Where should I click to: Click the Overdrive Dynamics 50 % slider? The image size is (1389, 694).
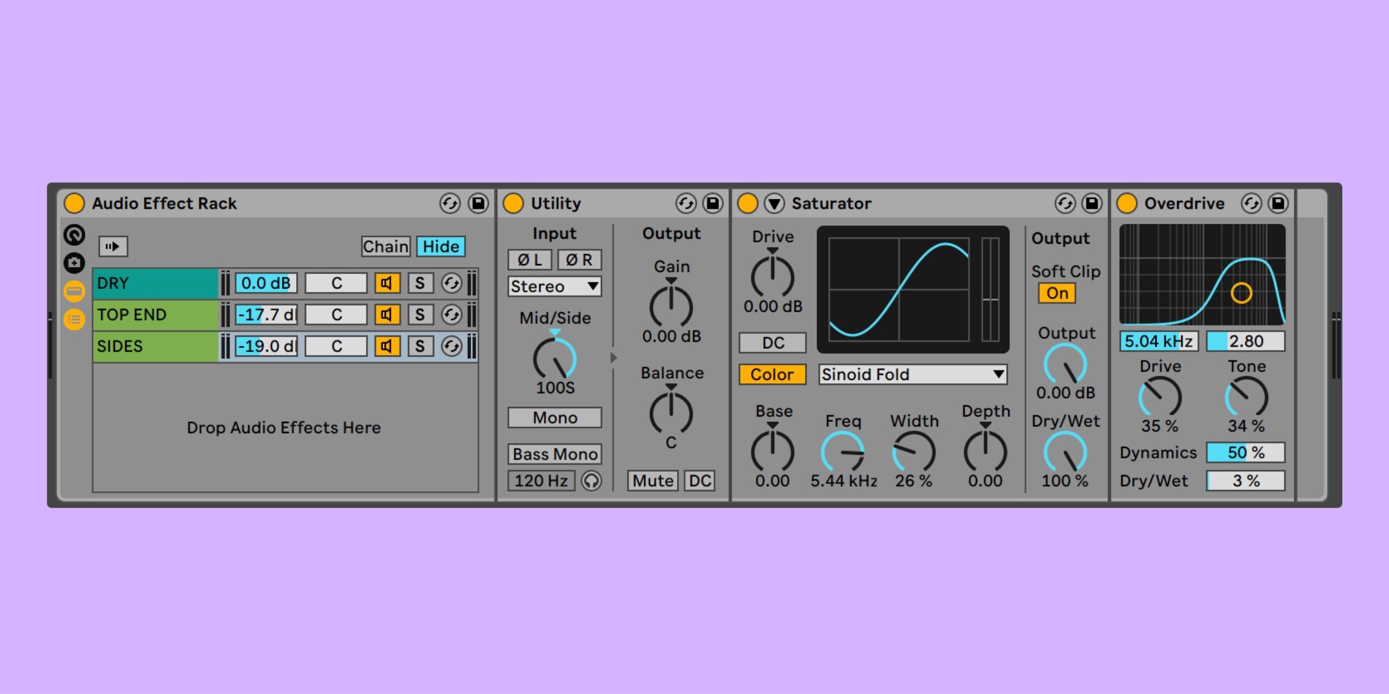[1245, 452]
